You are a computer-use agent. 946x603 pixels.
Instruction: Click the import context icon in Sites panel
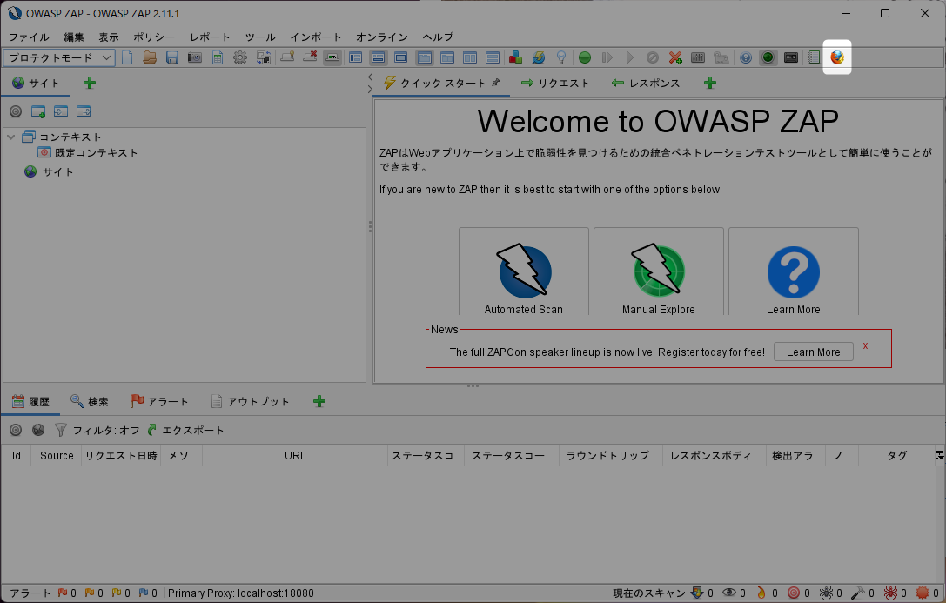coord(61,111)
